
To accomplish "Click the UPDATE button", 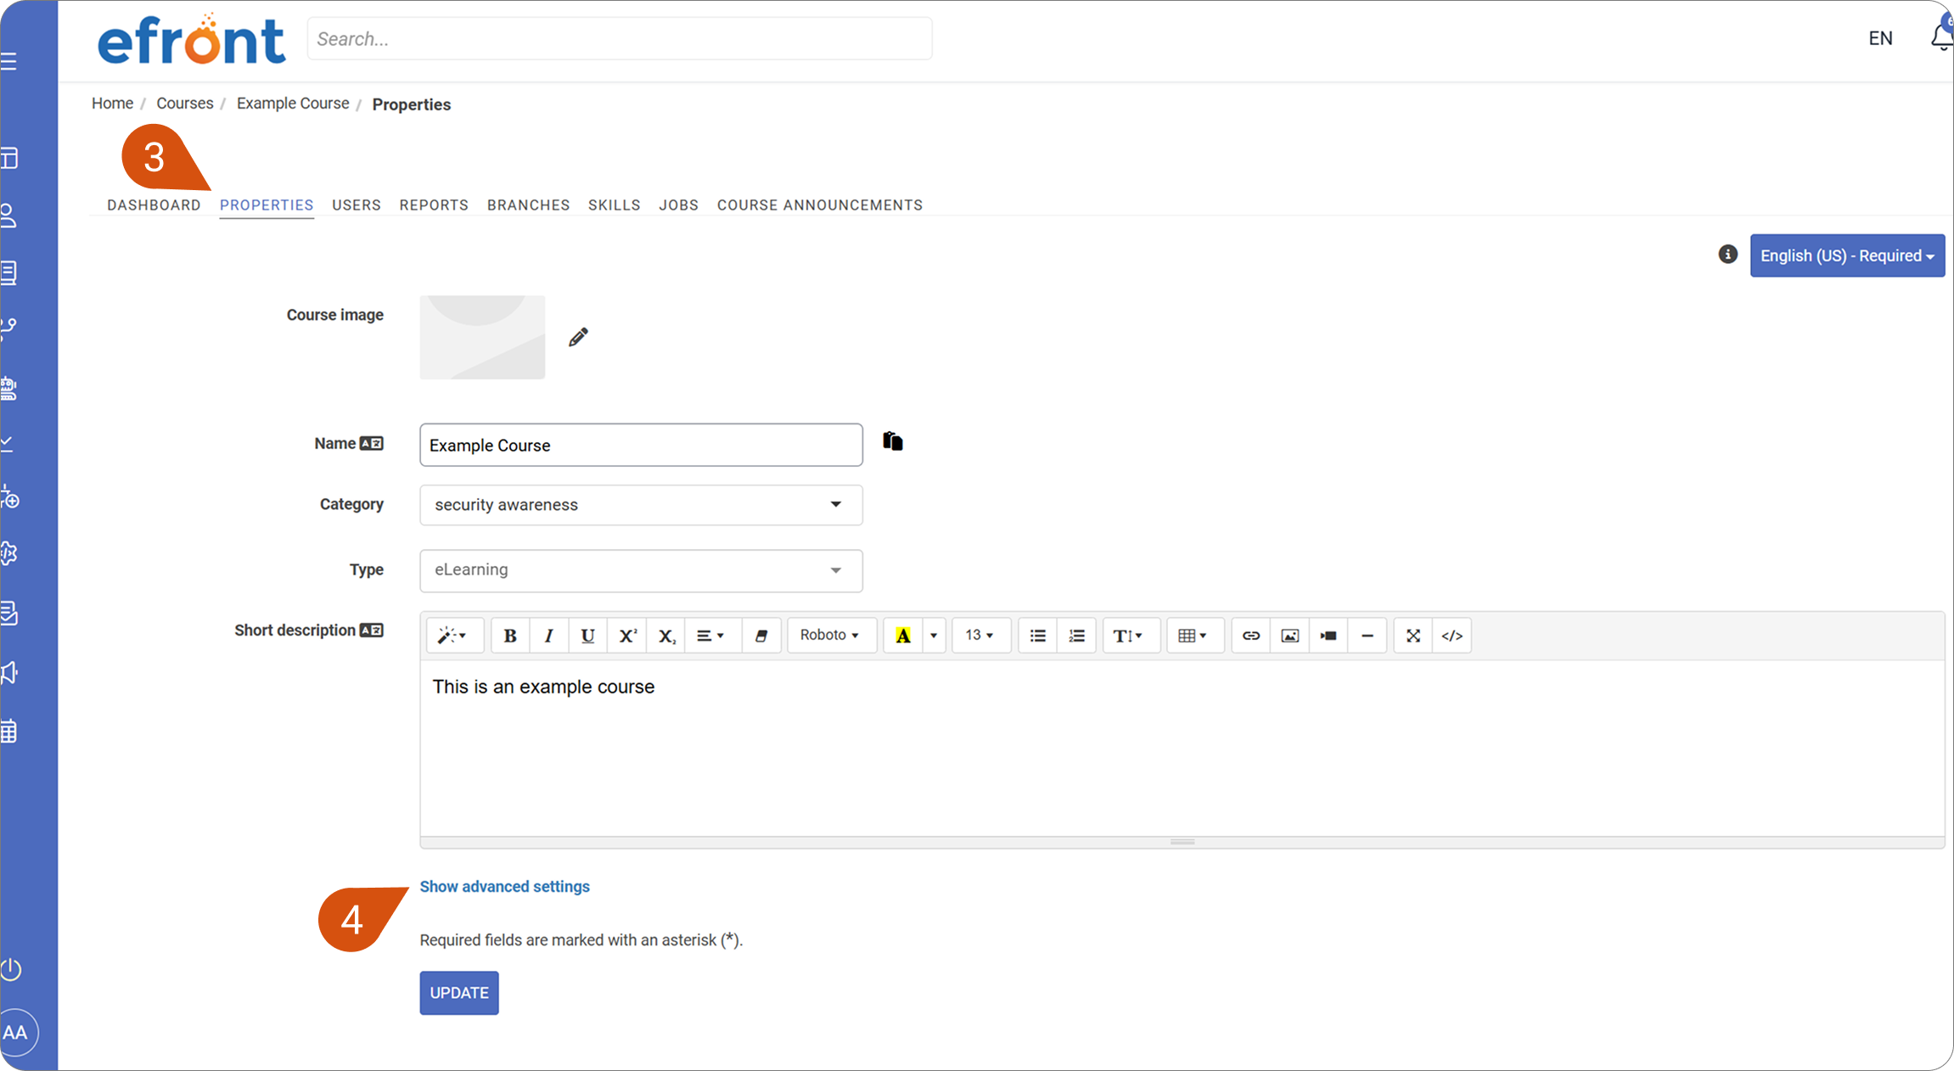I will pyautogui.click(x=459, y=993).
